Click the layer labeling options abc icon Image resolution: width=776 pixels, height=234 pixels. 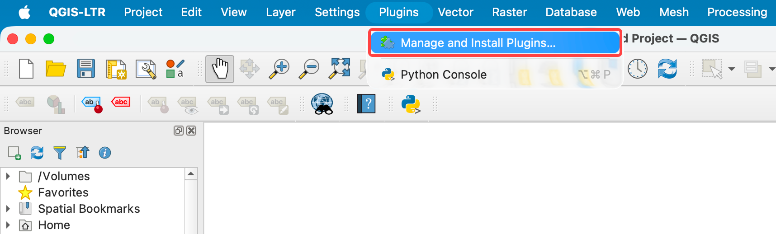click(x=25, y=103)
